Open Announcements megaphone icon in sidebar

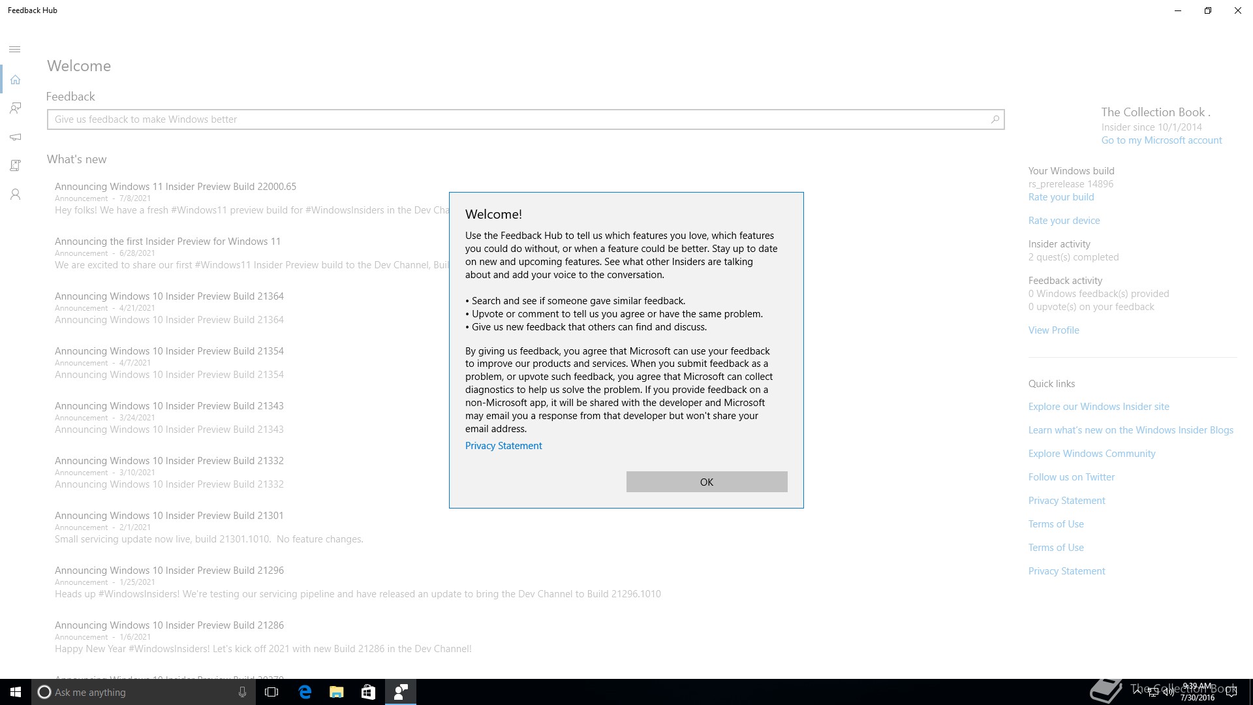click(15, 137)
